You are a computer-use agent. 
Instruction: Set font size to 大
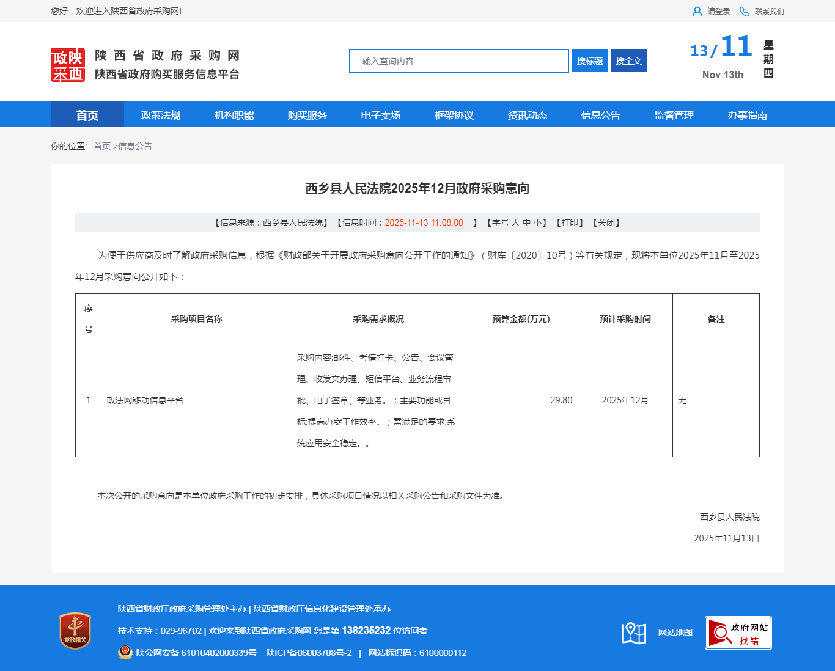[x=515, y=222]
